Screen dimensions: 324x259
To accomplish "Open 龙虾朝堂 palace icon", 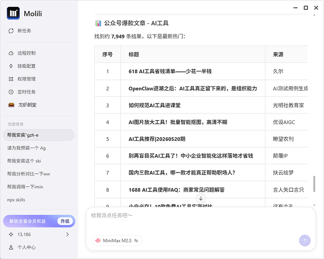I will point(11,105).
